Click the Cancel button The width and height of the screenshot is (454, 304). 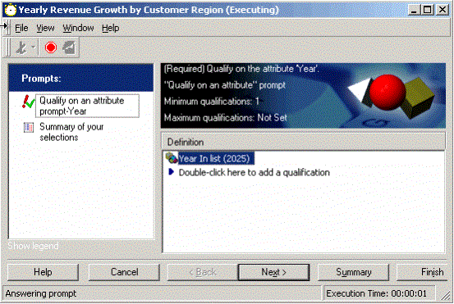[x=124, y=272]
